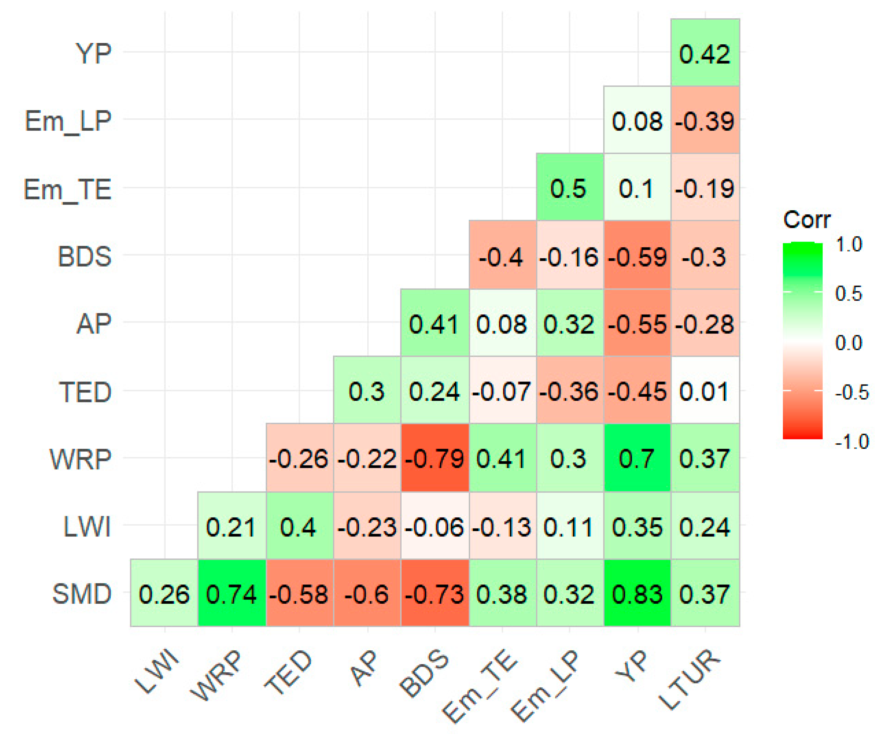Screen dimensions: 881x743
Task: Click the SMD–BDS cell showing -0.73
Action: 434,593
